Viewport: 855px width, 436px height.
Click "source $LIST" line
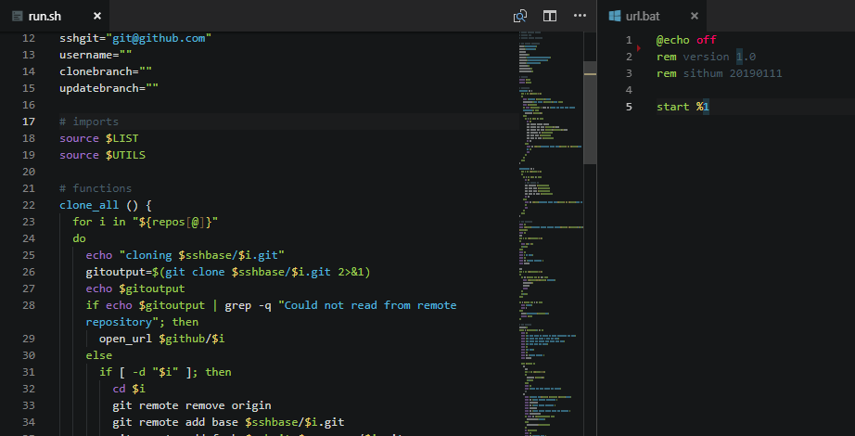98,138
